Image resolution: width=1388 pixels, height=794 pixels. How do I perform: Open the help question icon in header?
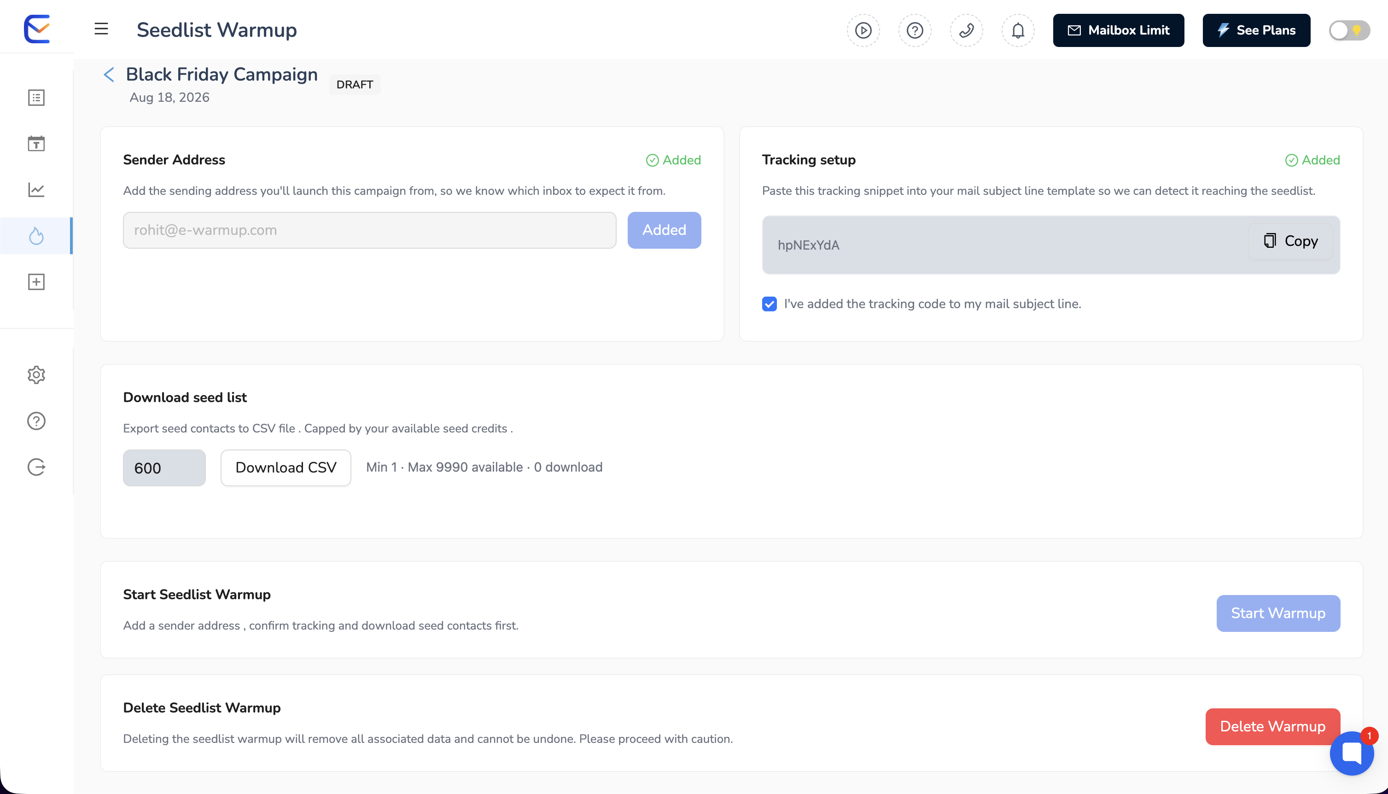pyautogui.click(x=915, y=30)
